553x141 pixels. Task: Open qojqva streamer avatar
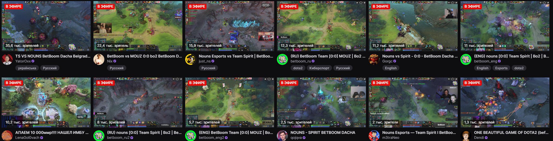[x=282, y=136]
